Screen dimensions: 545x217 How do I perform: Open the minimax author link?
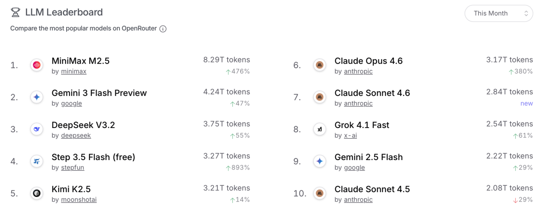73,71
